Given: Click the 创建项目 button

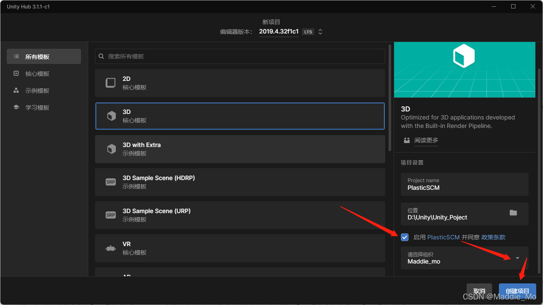Looking at the screenshot, I should [518, 291].
